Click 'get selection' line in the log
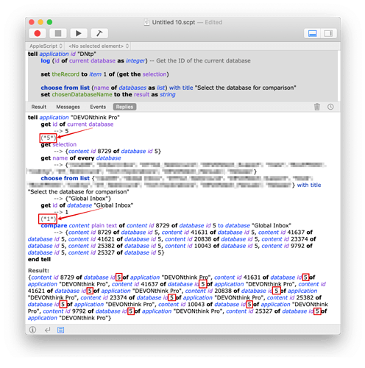The width and height of the screenshot is (365, 368). (x=59, y=144)
